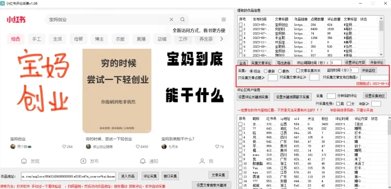Viewport: 391px width, 189px height.
Task: Select the 最新 radio button
Action: click(265, 71)
